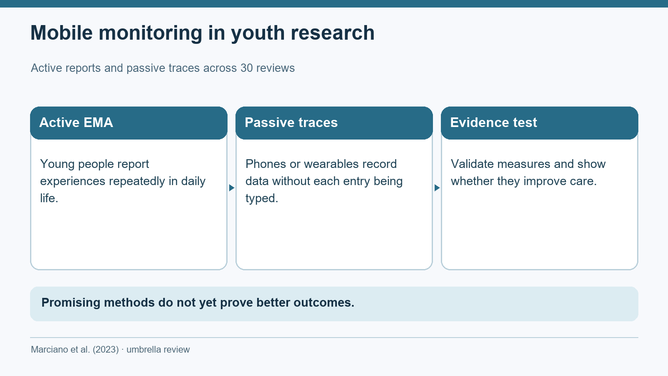Select the Active EMA card header
668x376 pixels.
(x=129, y=123)
